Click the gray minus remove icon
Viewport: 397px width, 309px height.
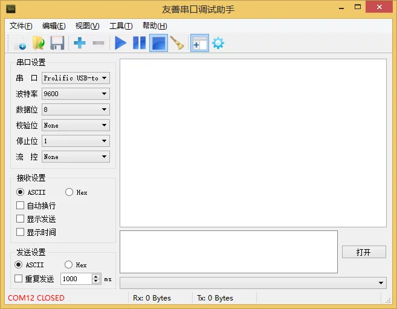tap(98, 43)
